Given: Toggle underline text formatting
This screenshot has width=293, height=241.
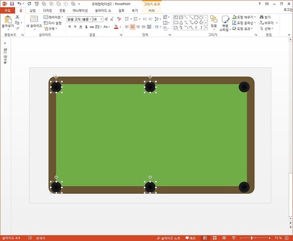Looking at the screenshot, I should pyautogui.click(x=81, y=27).
